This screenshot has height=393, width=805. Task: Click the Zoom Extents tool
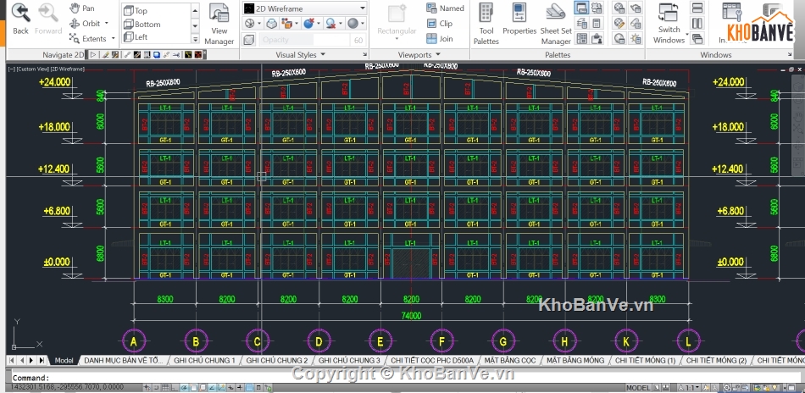click(x=88, y=38)
